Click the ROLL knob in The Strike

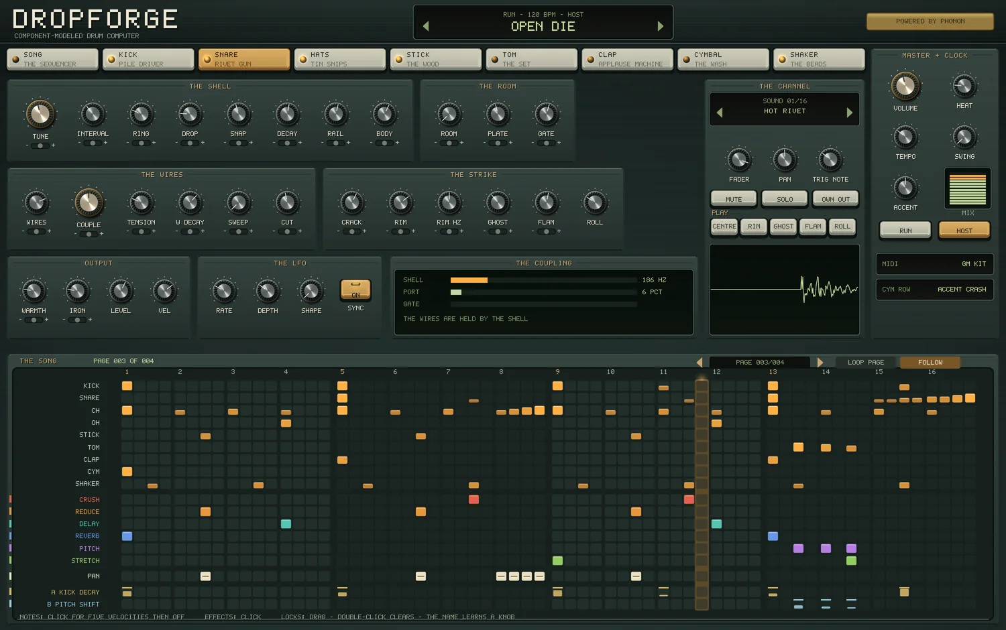[595, 202]
